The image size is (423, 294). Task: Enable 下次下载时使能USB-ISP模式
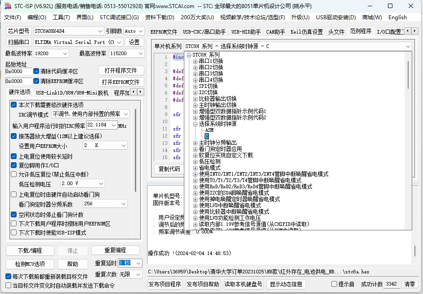(14, 233)
